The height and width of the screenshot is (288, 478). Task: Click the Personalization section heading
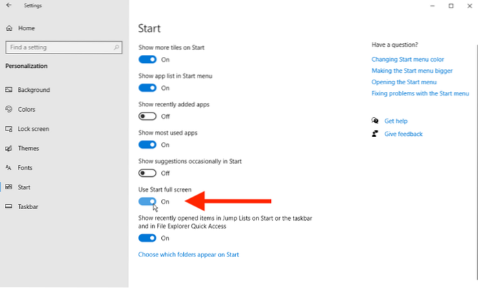[26, 66]
